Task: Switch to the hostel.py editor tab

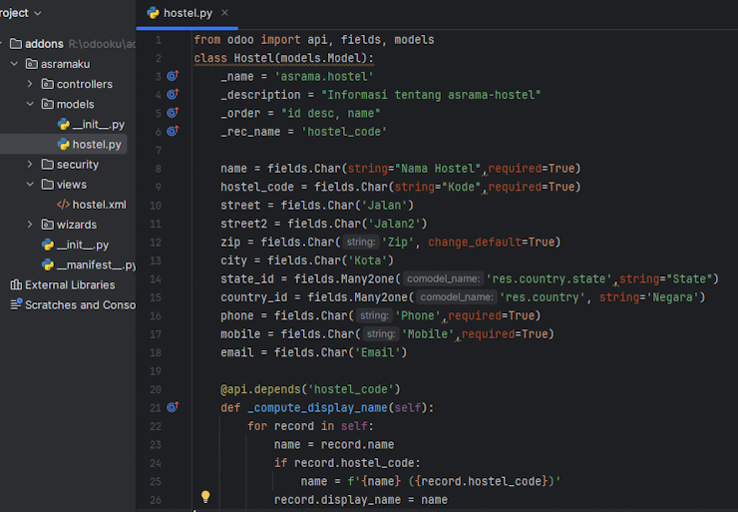Action: (186, 13)
